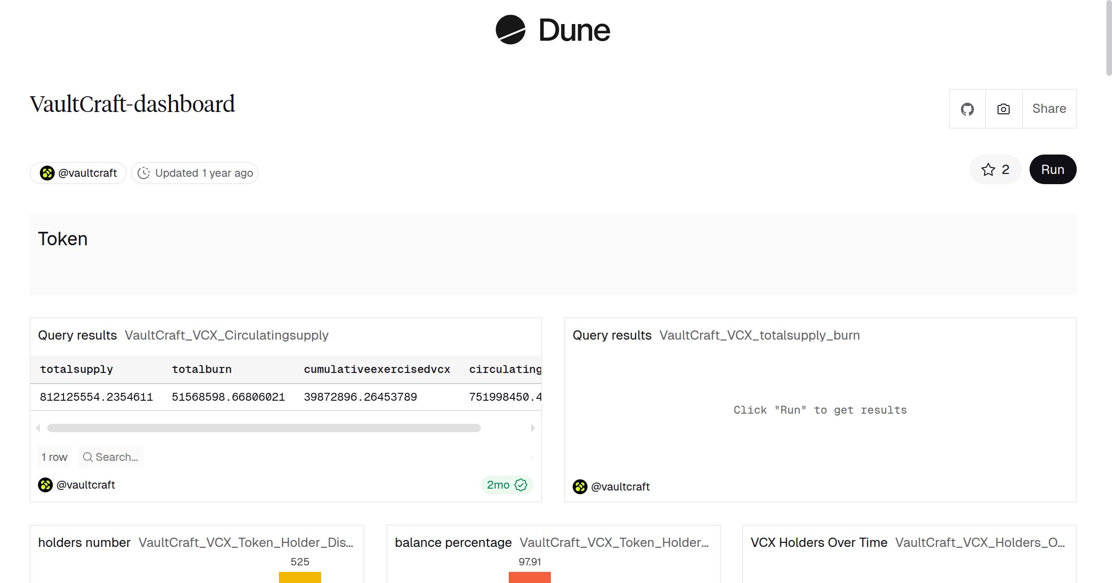Open @vaultcraft link under Circulatingsupply table
Image resolution: width=1112 pixels, height=583 pixels.
point(86,485)
